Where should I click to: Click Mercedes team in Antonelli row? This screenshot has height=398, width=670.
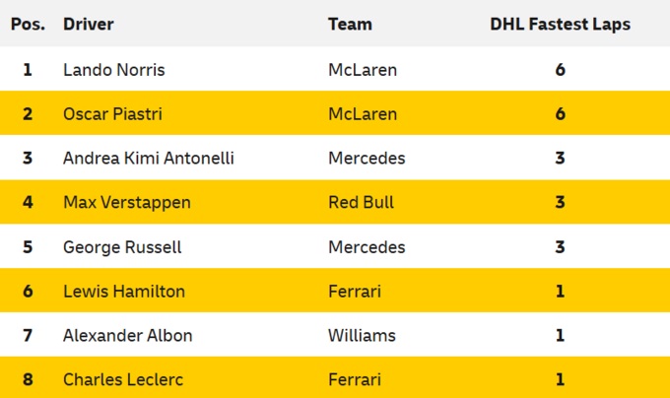pos(367,159)
